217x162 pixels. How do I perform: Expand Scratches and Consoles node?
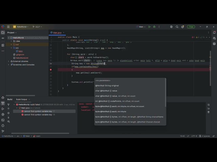point(8,64)
